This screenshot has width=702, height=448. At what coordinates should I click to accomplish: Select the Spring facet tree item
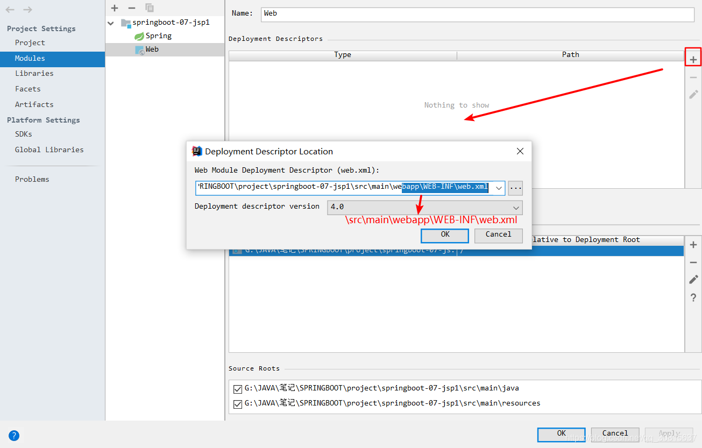tap(159, 36)
